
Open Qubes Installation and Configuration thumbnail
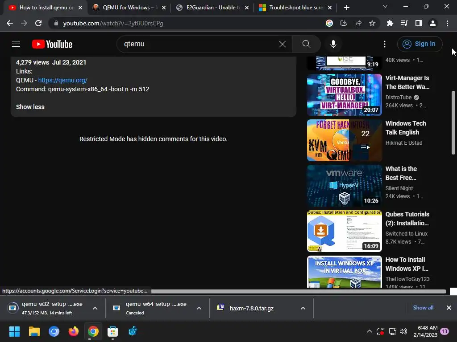(344, 231)
